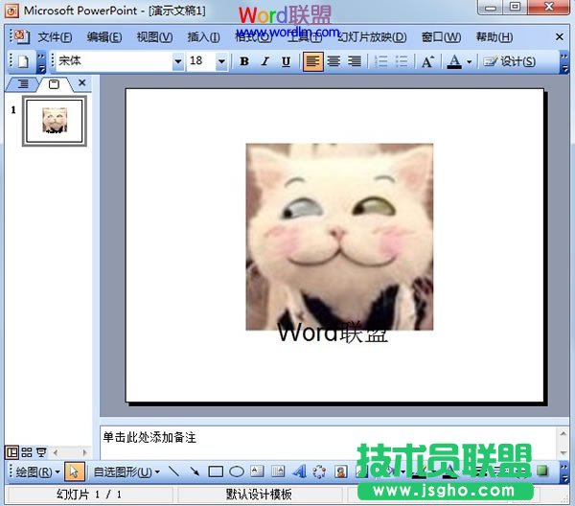
Task: Switch to the Outline tab
Action: (23, 84)
